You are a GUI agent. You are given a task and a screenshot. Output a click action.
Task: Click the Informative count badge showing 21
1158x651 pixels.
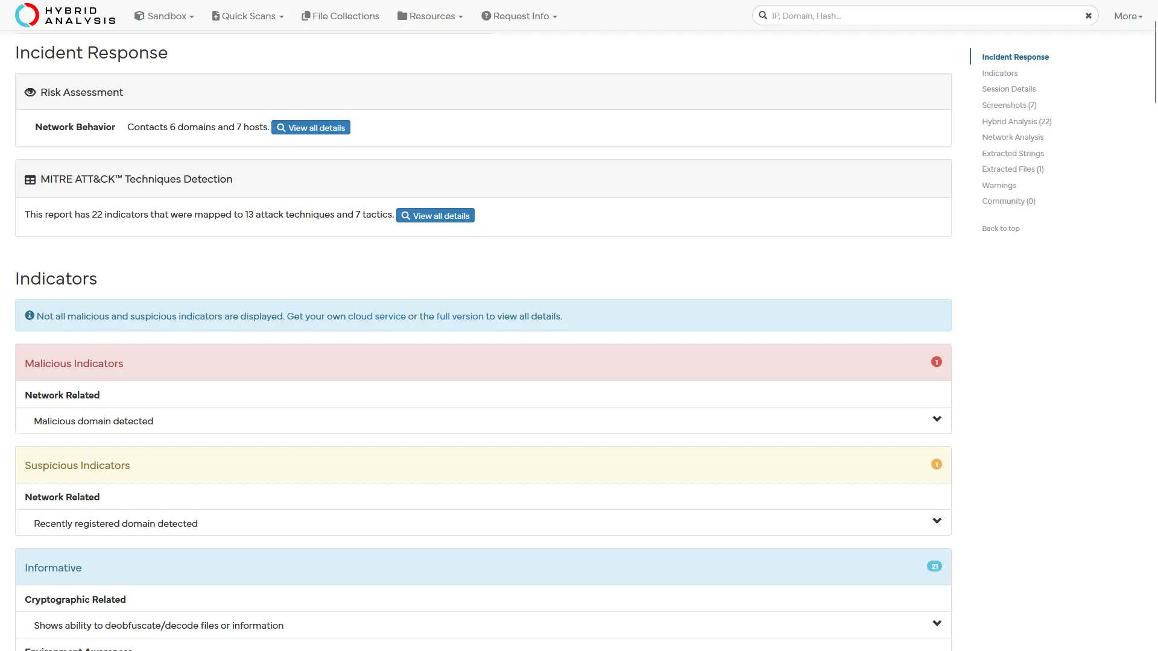click(x=934, y=567)
